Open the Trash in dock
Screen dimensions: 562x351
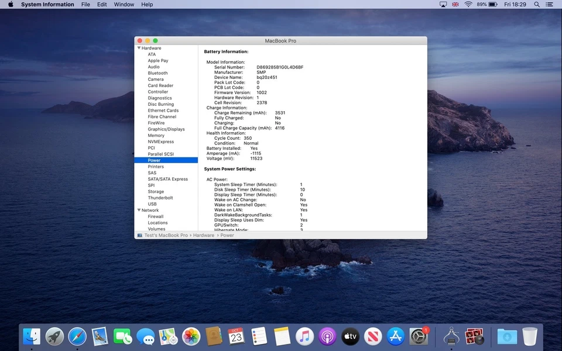[x=530, y=337]
